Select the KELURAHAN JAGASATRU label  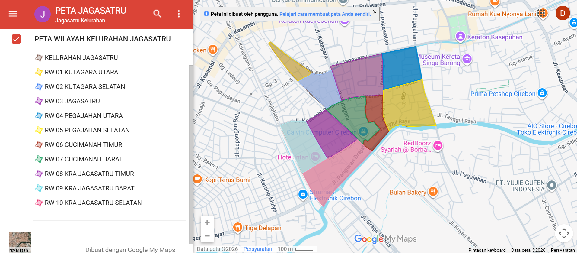[81, 58]
